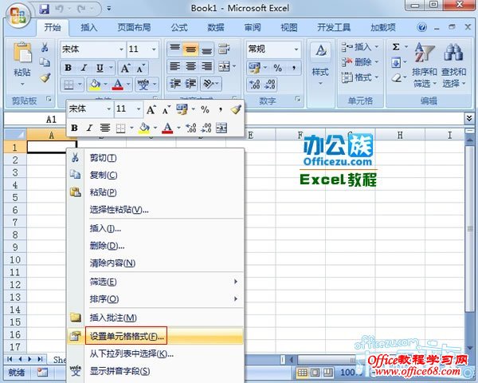Open mini toolbar font name dropdown
The height and width of the screenshot is (383, 478).
point(108,109)
